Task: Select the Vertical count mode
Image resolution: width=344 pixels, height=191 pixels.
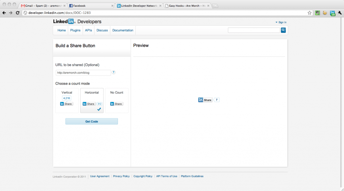Action: [x=67, y=101]
